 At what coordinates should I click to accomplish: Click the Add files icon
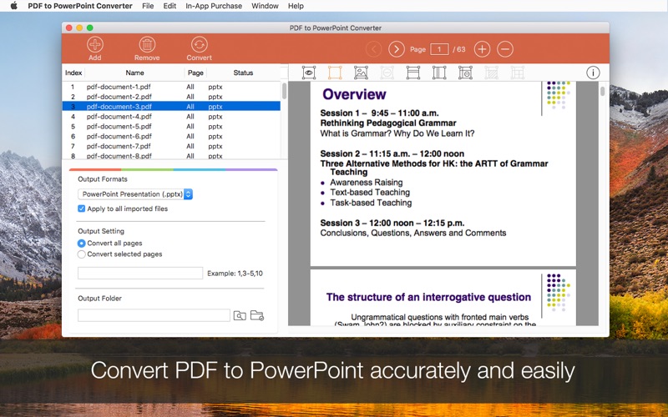point(95,45)
